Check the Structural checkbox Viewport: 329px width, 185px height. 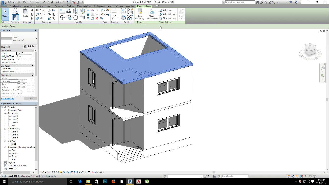[x=17, y=69]
